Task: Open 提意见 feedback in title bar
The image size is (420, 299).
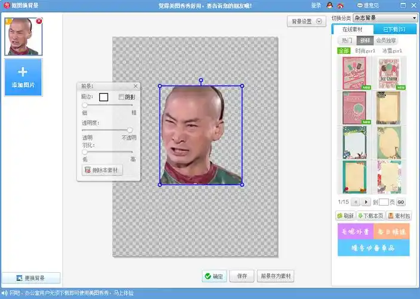Action: click(368, 5)
